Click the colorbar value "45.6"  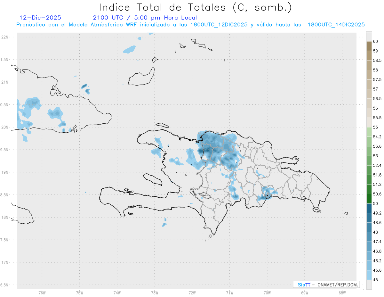pyautogui.click(x=377, y=270)
